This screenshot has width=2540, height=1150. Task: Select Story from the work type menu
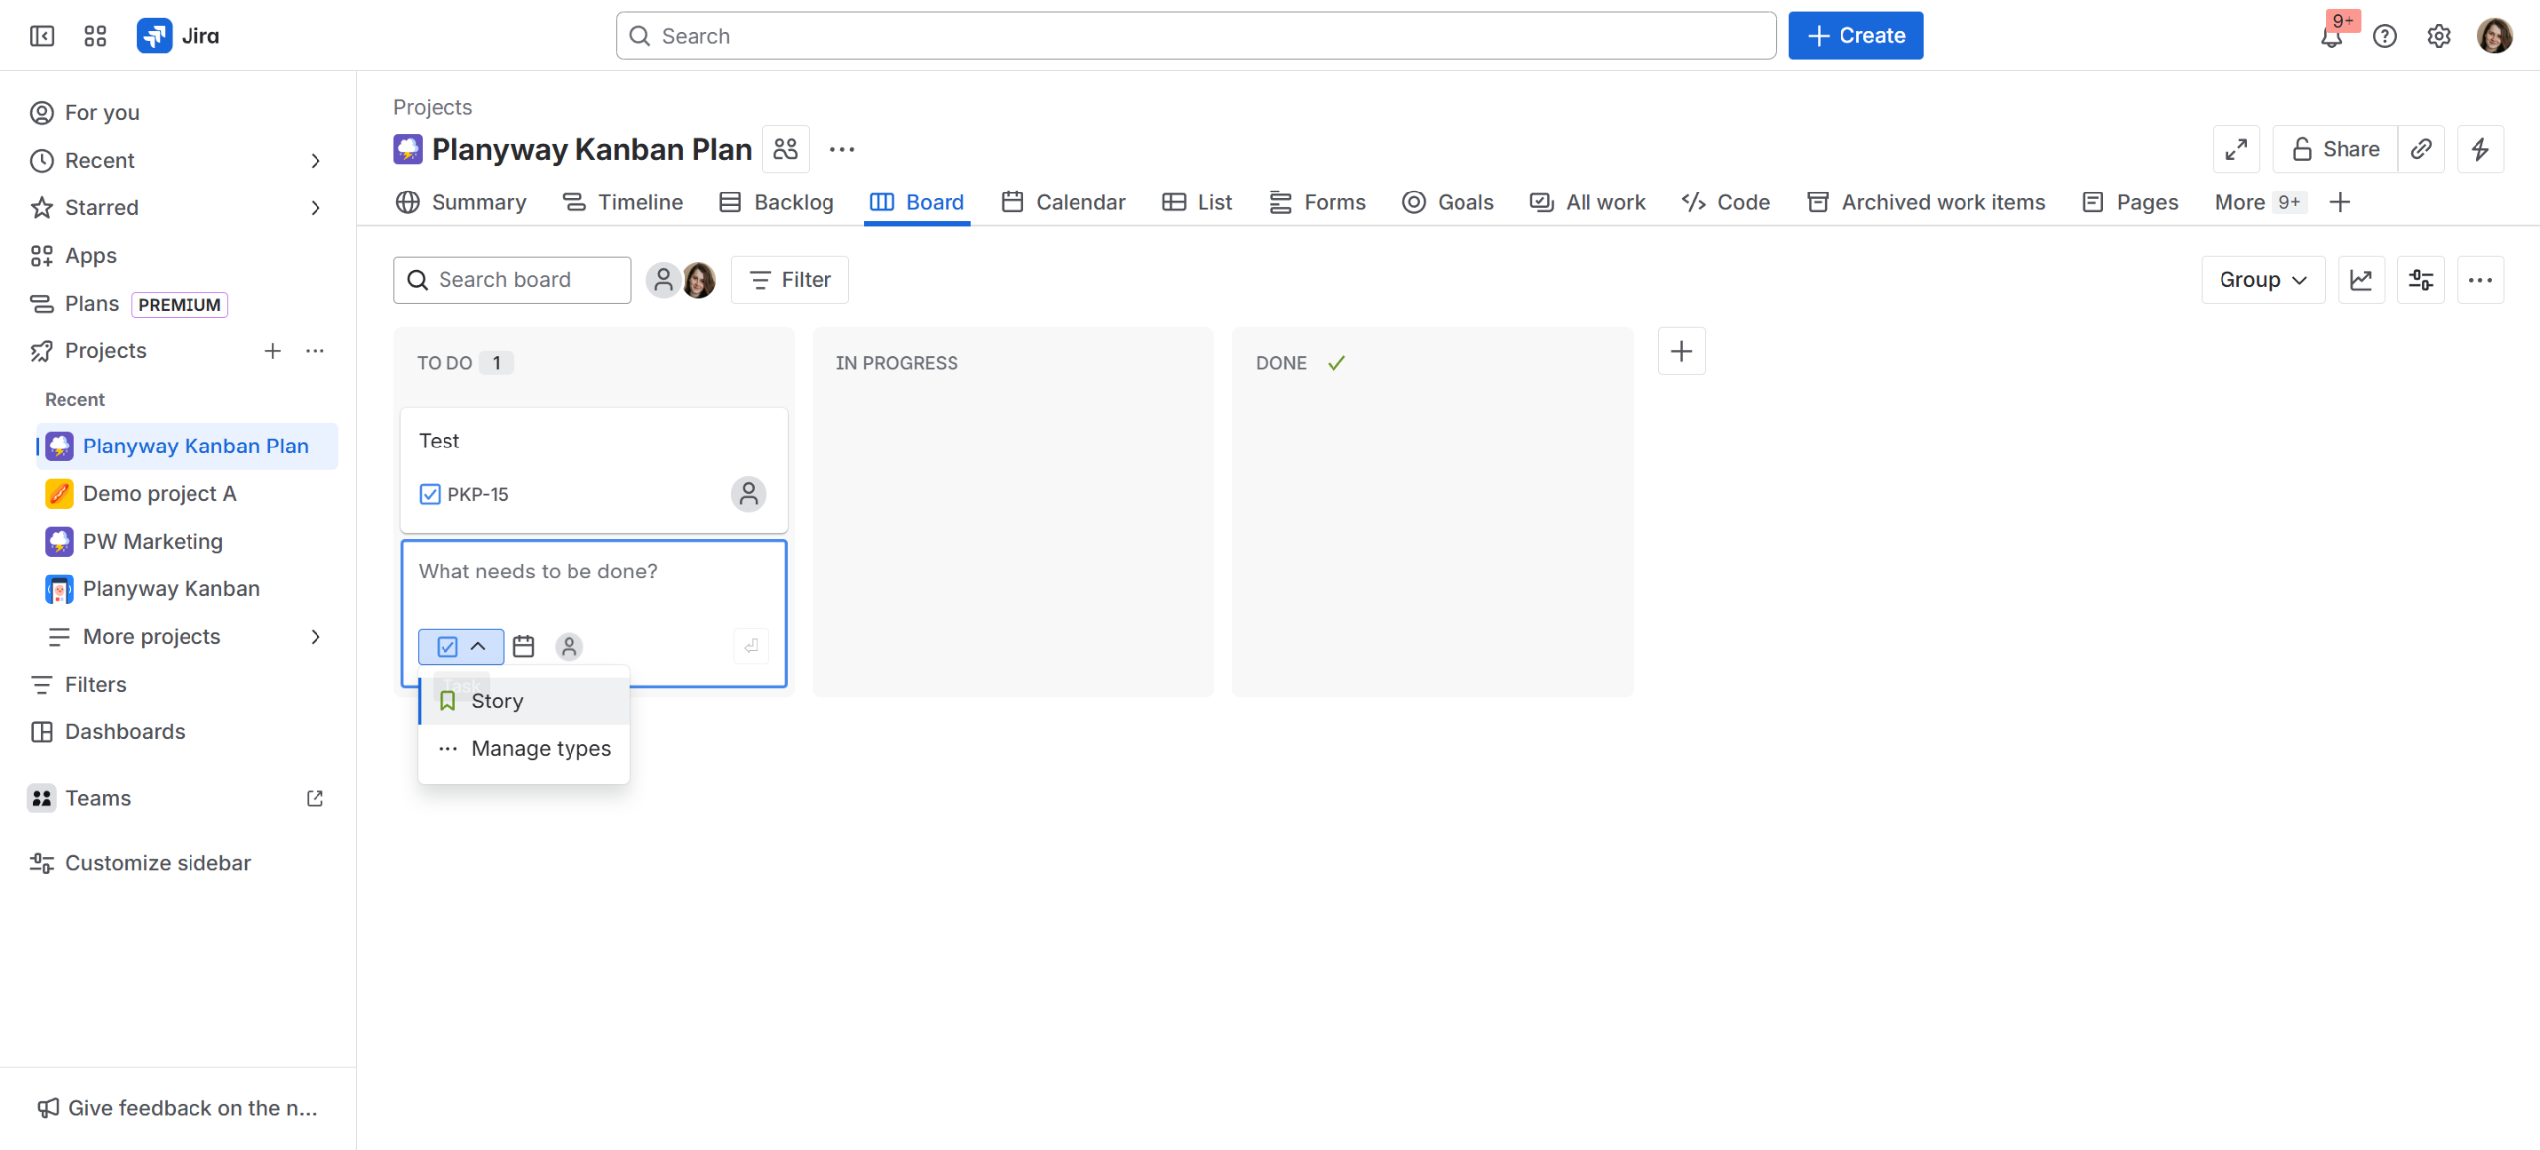497,702
